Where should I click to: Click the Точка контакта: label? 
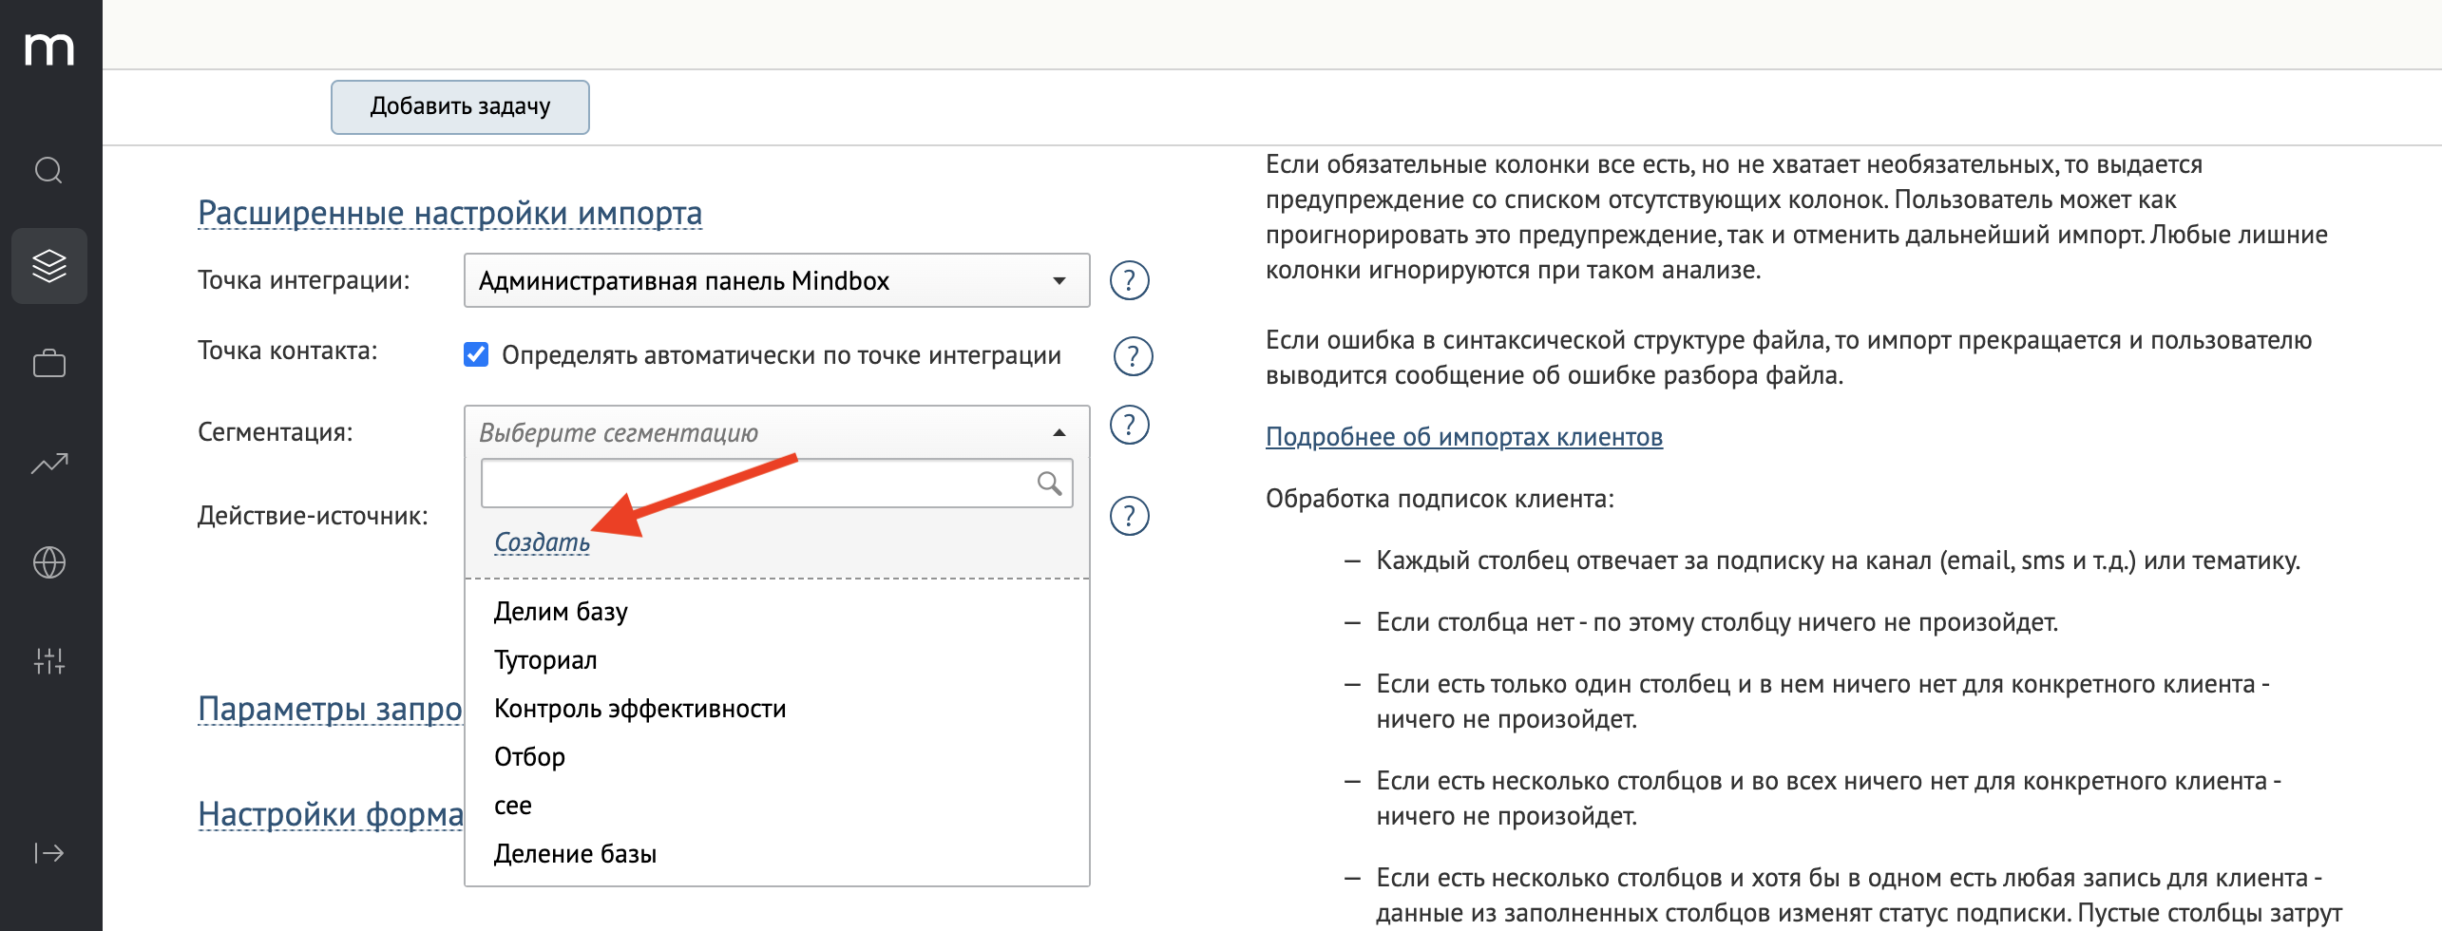288,351
